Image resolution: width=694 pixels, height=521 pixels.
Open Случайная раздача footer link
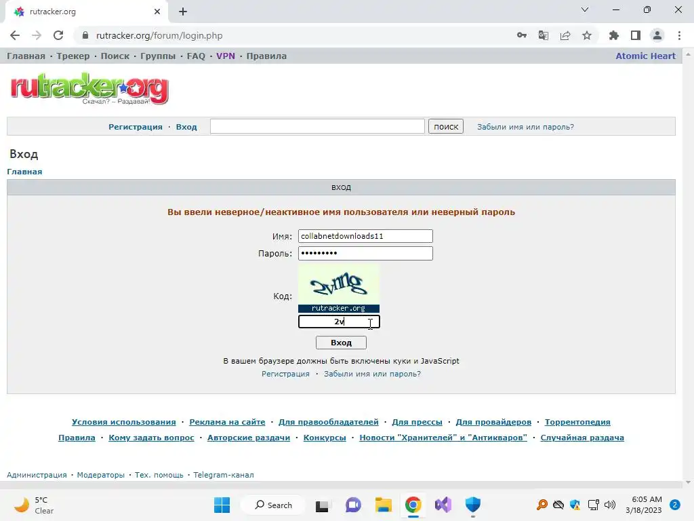click(582, 438)
